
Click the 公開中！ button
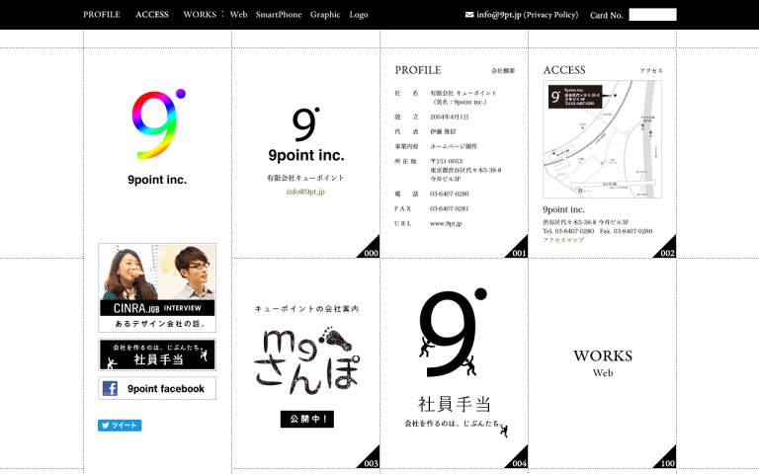pos(307,419)
